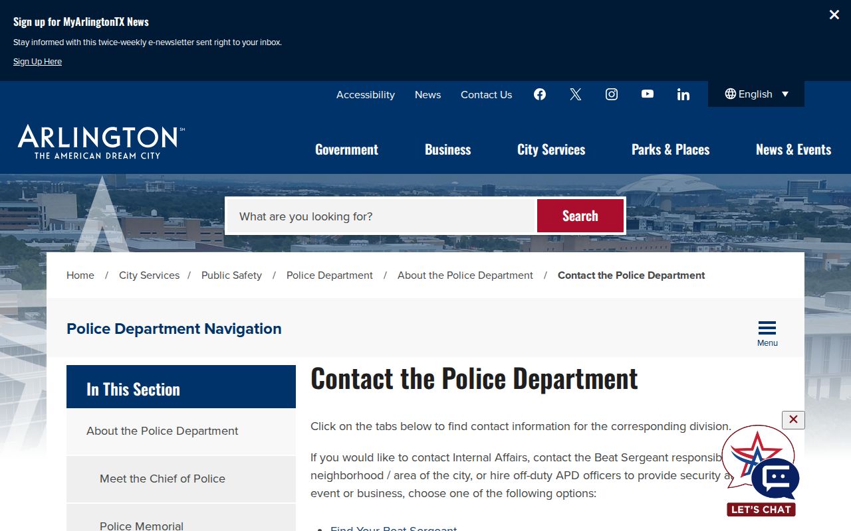The height and width of the screenshot is (531, 851).
Task: Open the News & Events menu
Action: pos(794,149)
